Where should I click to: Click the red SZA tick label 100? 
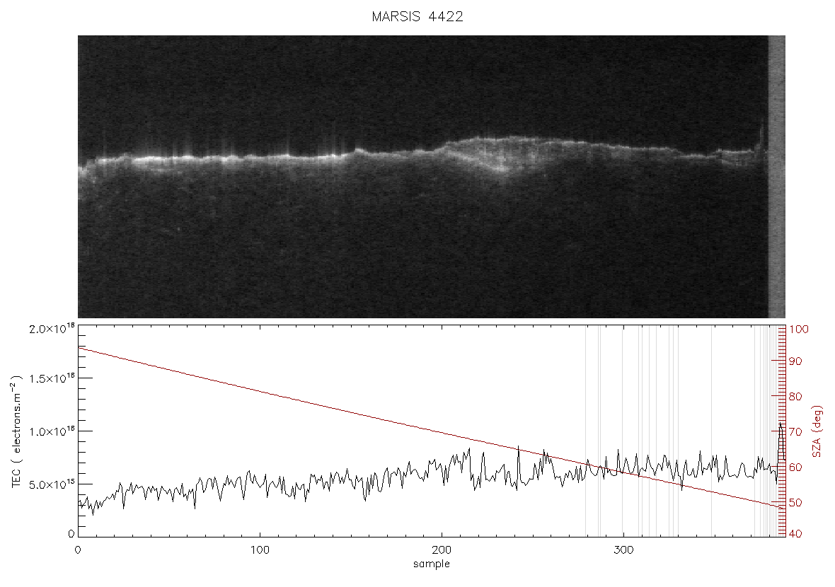799,329
